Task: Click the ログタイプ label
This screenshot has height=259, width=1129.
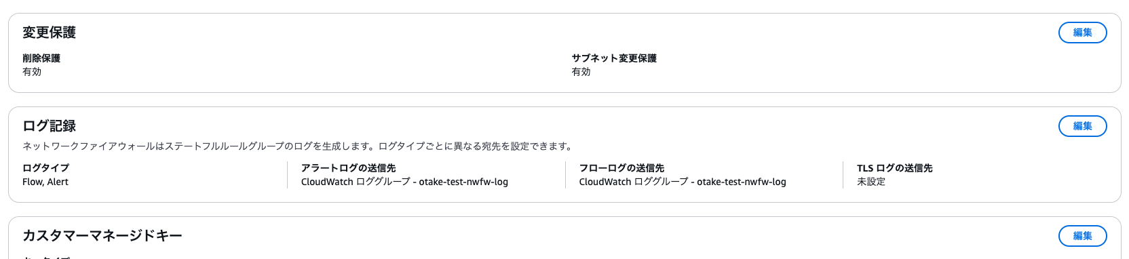Action: pyautogui.click(x=46, y=168)
